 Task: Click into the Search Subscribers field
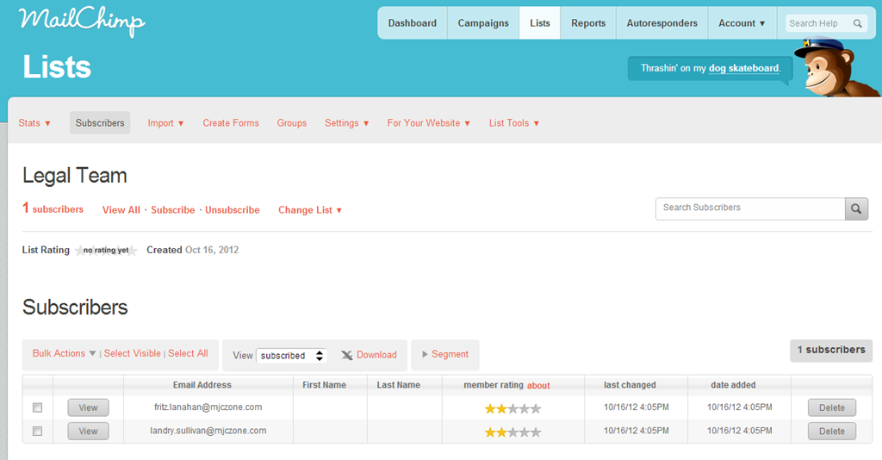click(x=749, y=208)
